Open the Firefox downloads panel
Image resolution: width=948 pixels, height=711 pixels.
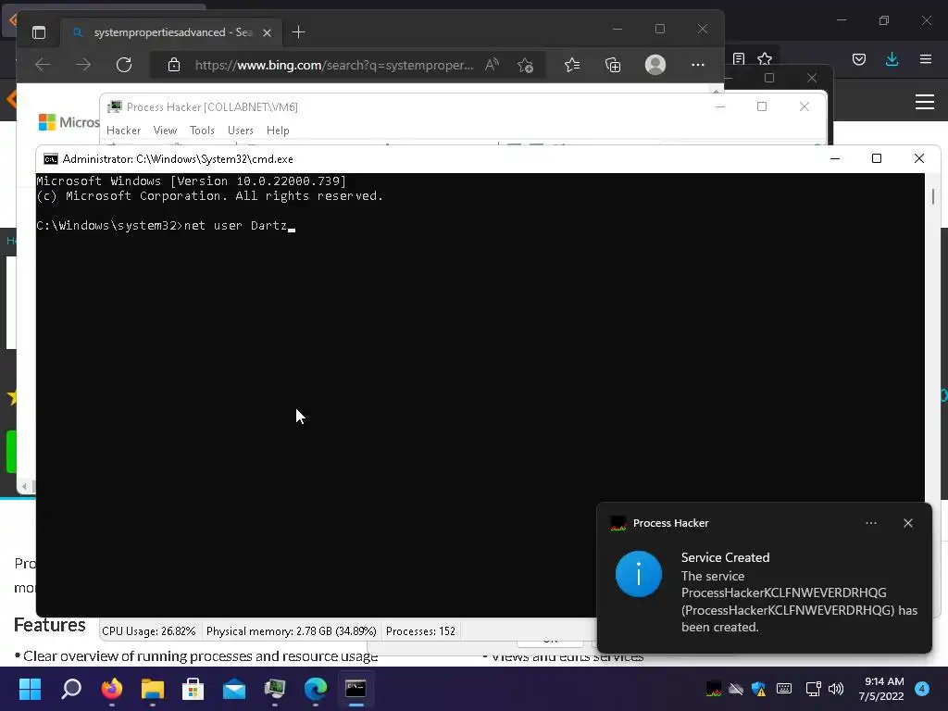pos(892,58)
